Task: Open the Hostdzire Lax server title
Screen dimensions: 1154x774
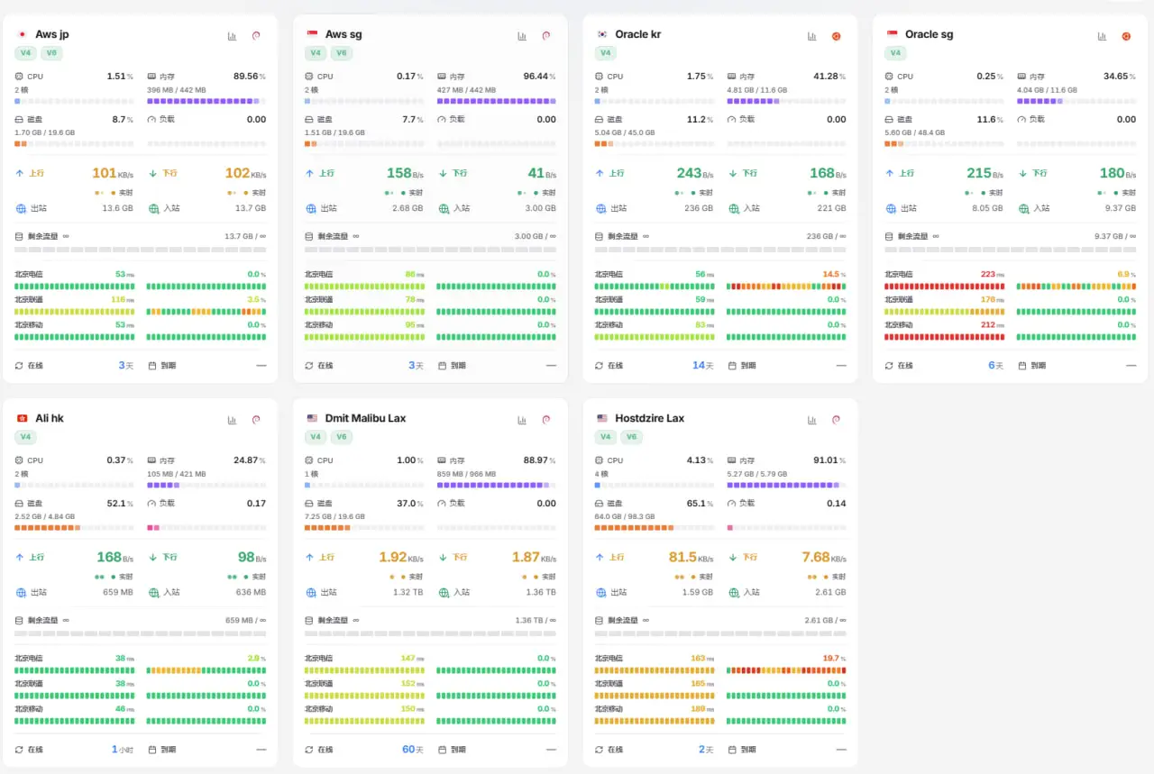Action: [650, 418]
